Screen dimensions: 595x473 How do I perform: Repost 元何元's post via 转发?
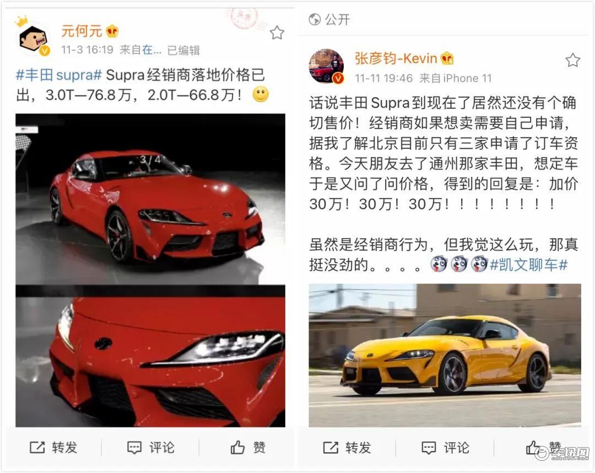[x=53, y=448]
